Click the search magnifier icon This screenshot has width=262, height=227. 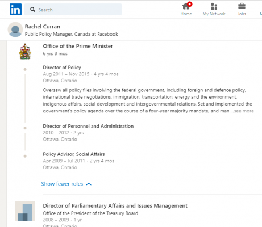[x=32, y=10]
